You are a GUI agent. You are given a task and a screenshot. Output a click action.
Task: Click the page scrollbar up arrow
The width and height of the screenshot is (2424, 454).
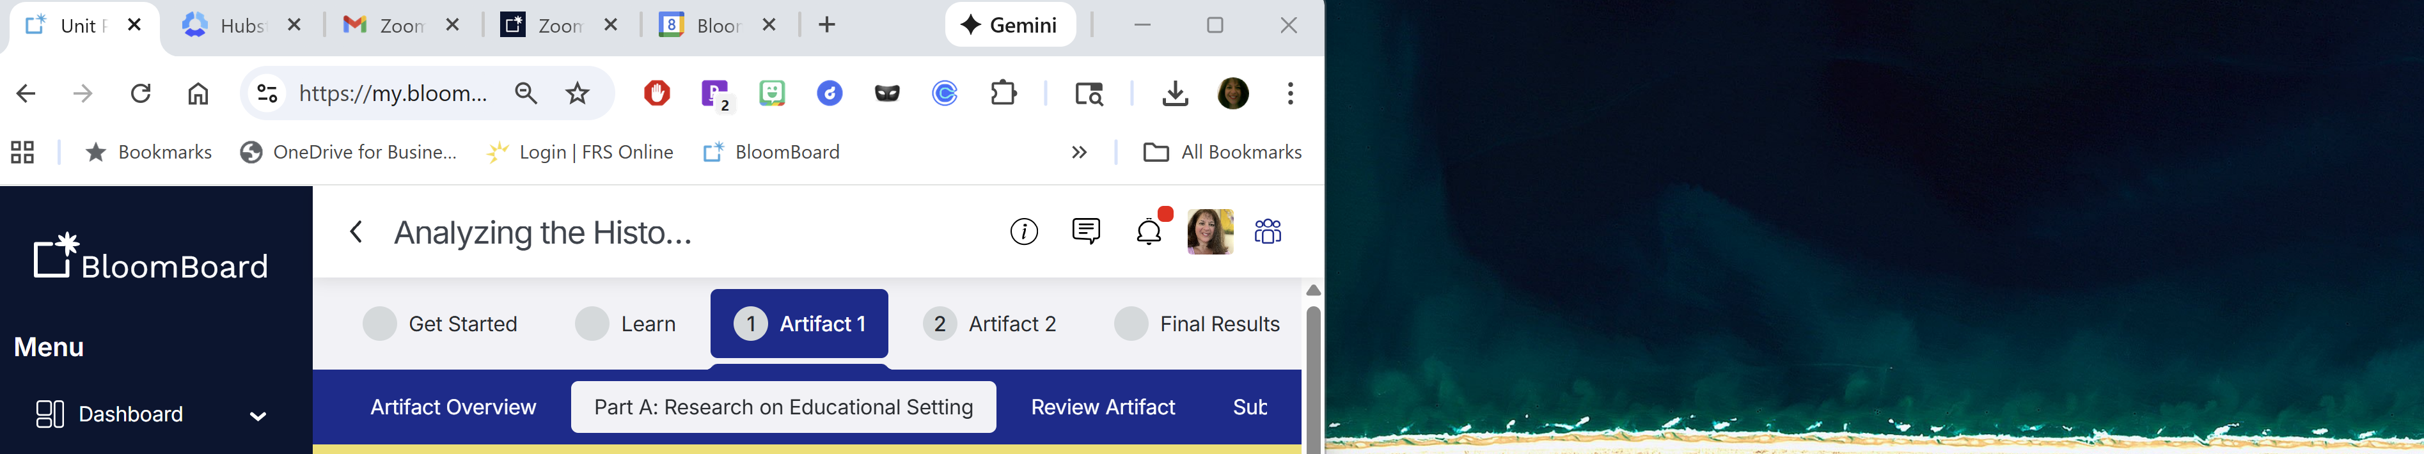tap(1314, 290)
